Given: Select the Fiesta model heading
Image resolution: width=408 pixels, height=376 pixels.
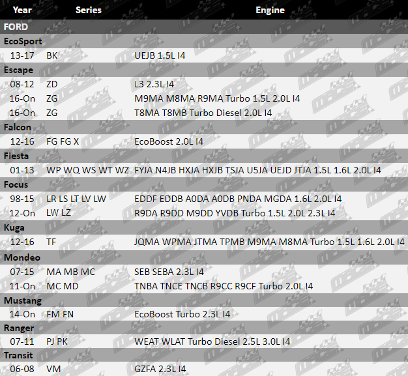Looking at the screenshot, I should [18, 156].
